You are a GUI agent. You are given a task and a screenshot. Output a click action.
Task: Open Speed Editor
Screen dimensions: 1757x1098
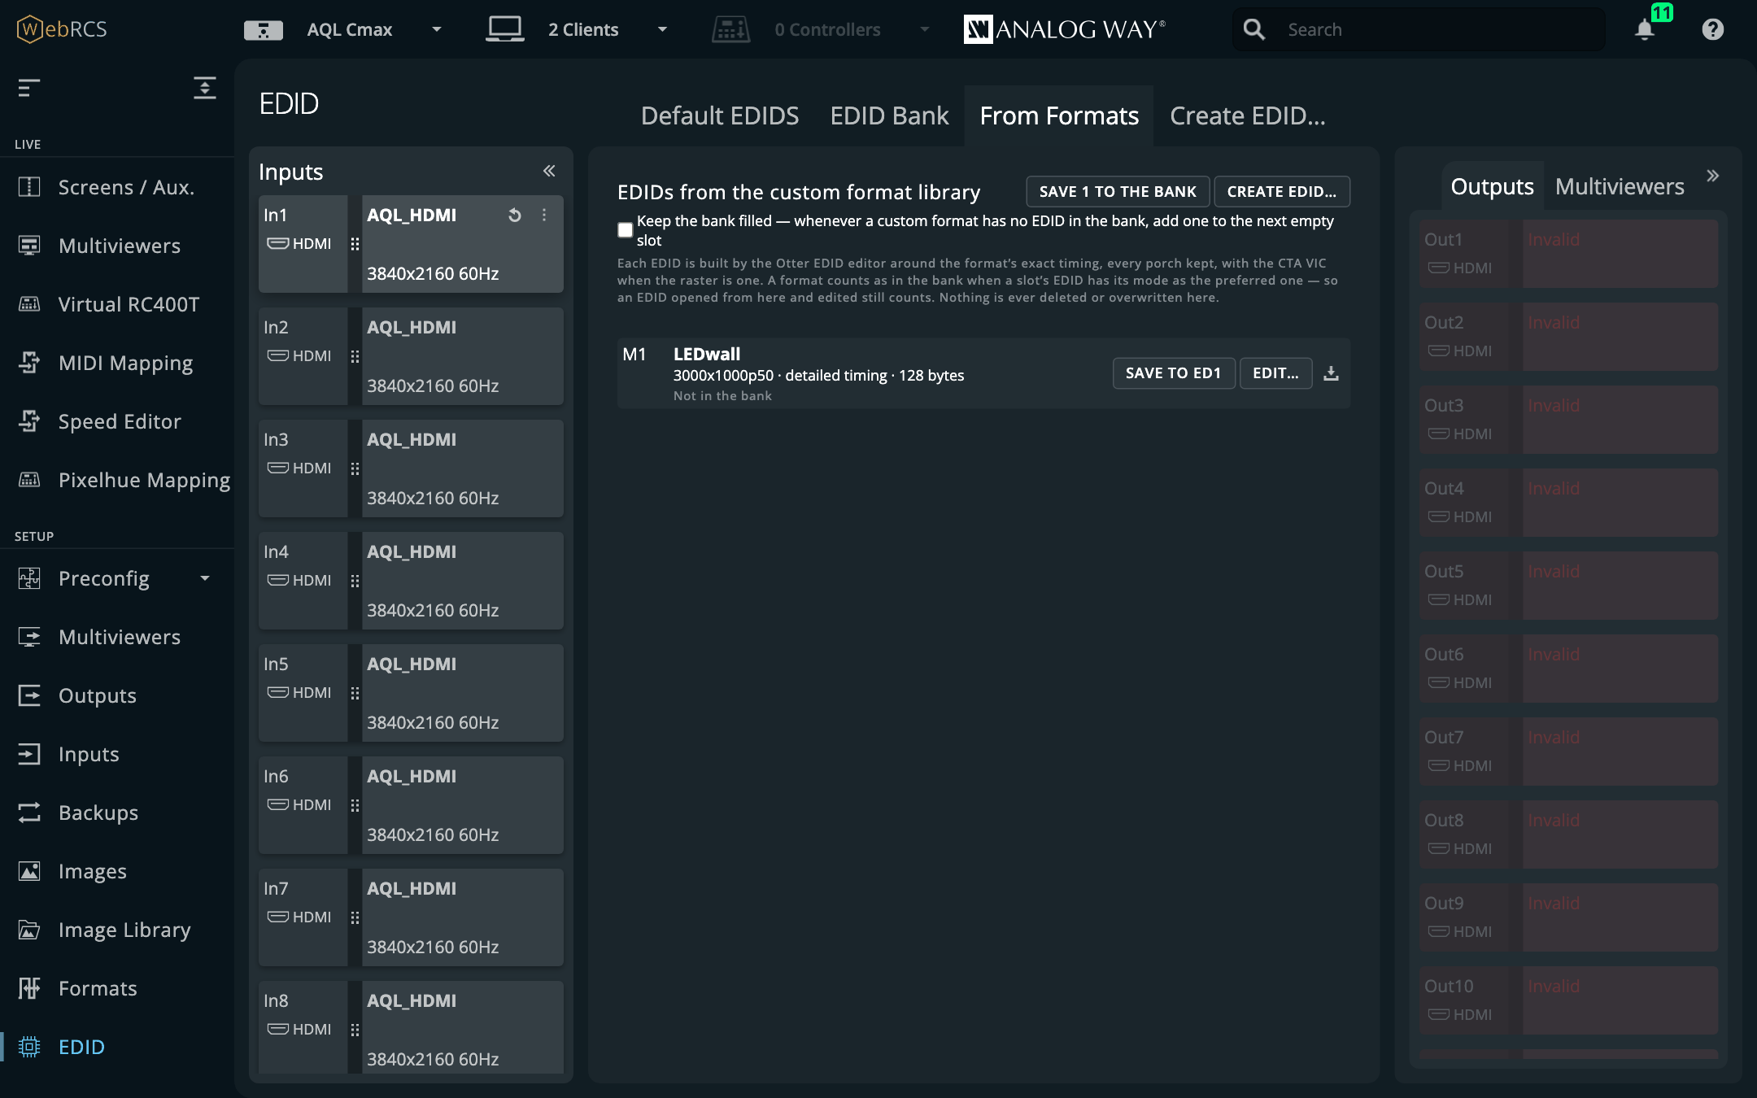[117, 421]
